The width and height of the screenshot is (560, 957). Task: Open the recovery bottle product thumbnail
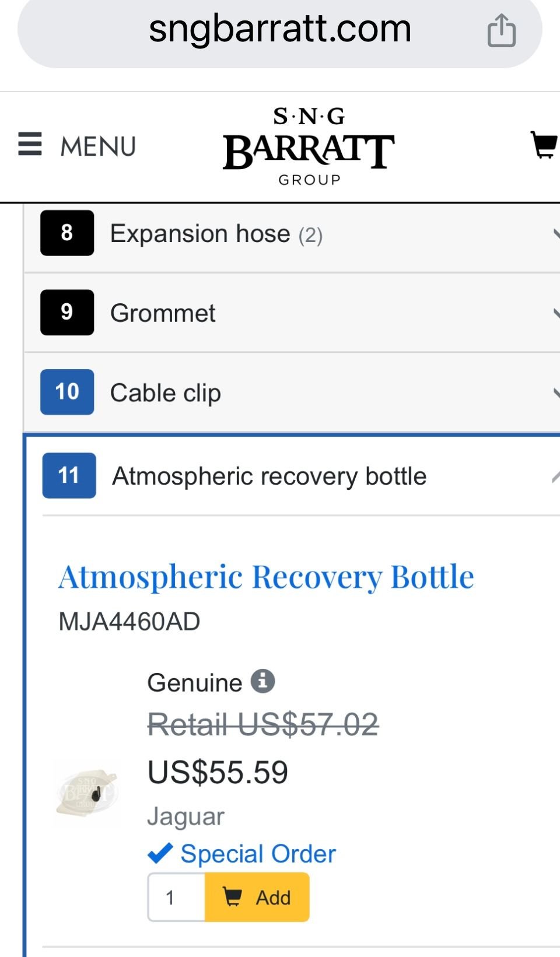tap(87, 792)
